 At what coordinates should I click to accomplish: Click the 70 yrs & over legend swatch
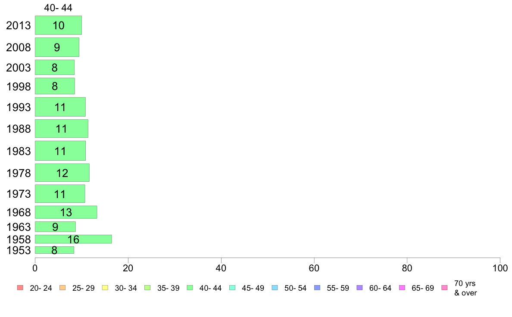point(445,288)
